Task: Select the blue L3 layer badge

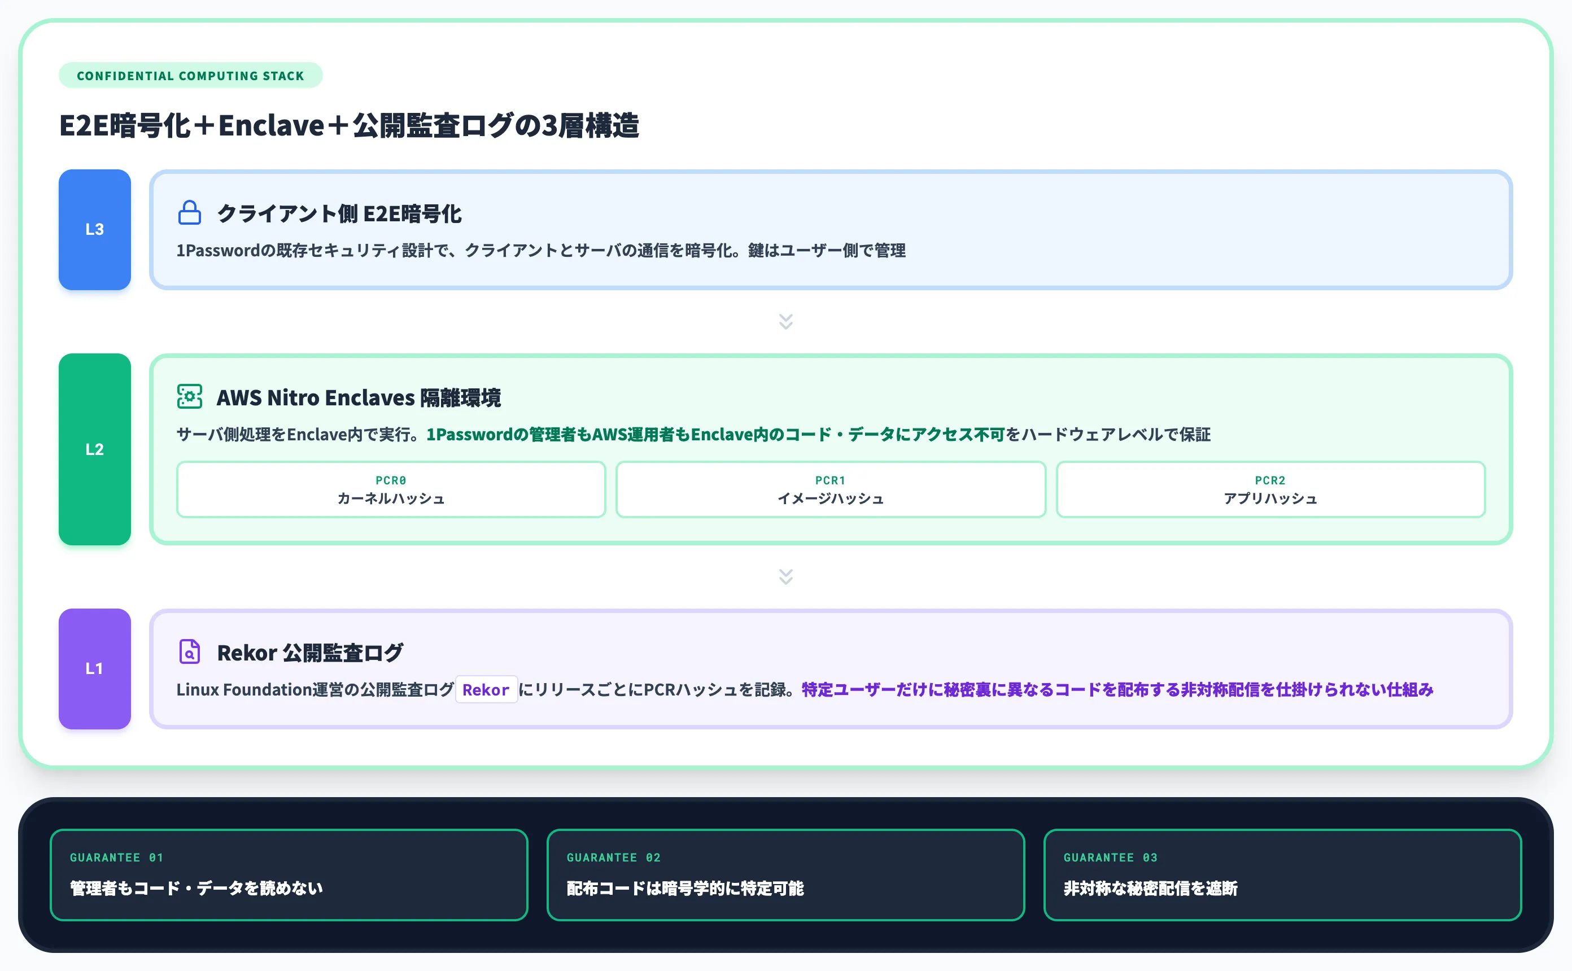Action: pos(94,229)
